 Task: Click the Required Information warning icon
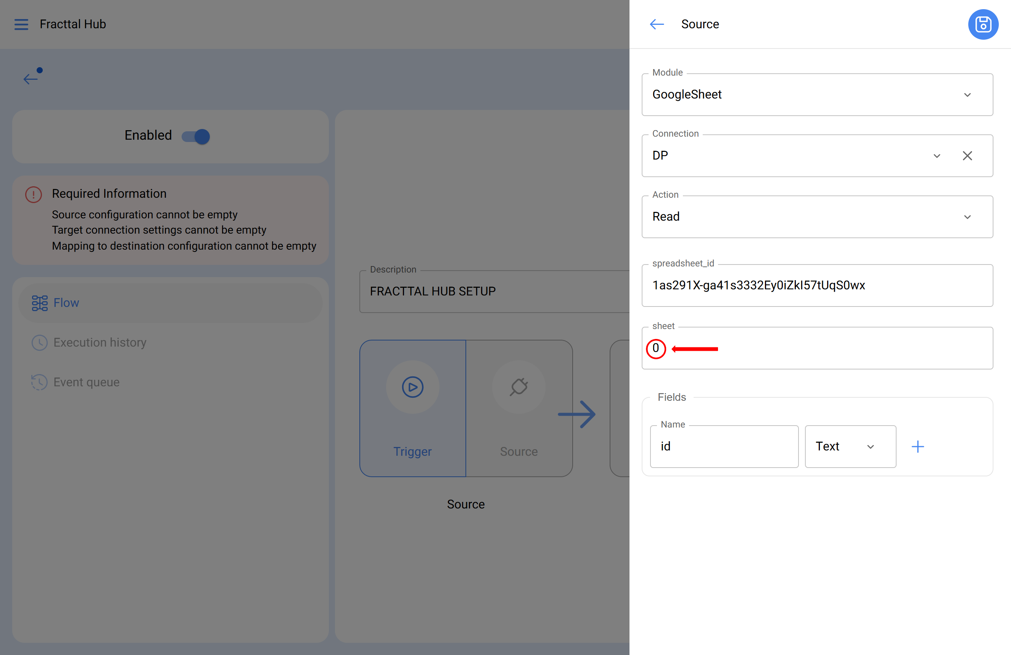34,195
